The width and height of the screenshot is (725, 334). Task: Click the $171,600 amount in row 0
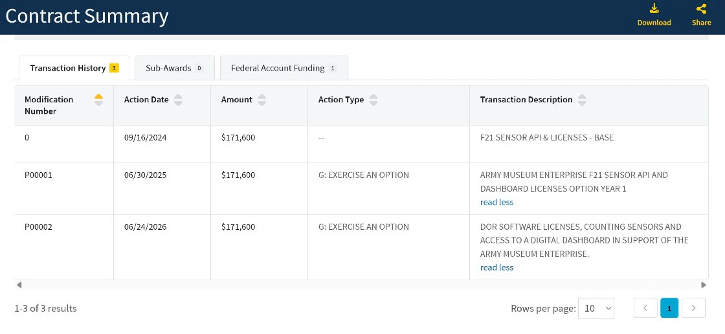coord(238,137)
